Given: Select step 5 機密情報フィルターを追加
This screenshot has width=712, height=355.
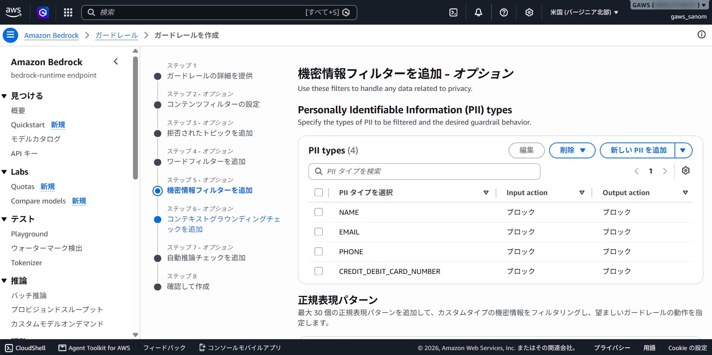Looking at the screenshot, I should point(210,190).
